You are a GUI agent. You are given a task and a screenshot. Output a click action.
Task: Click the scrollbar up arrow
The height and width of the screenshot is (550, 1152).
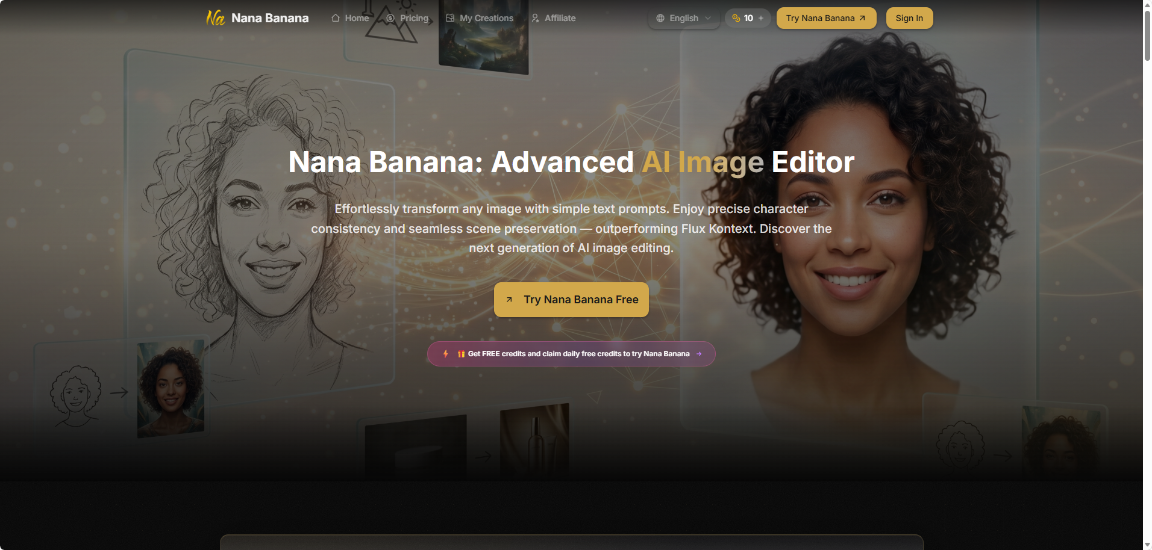tap(1147, 4)
